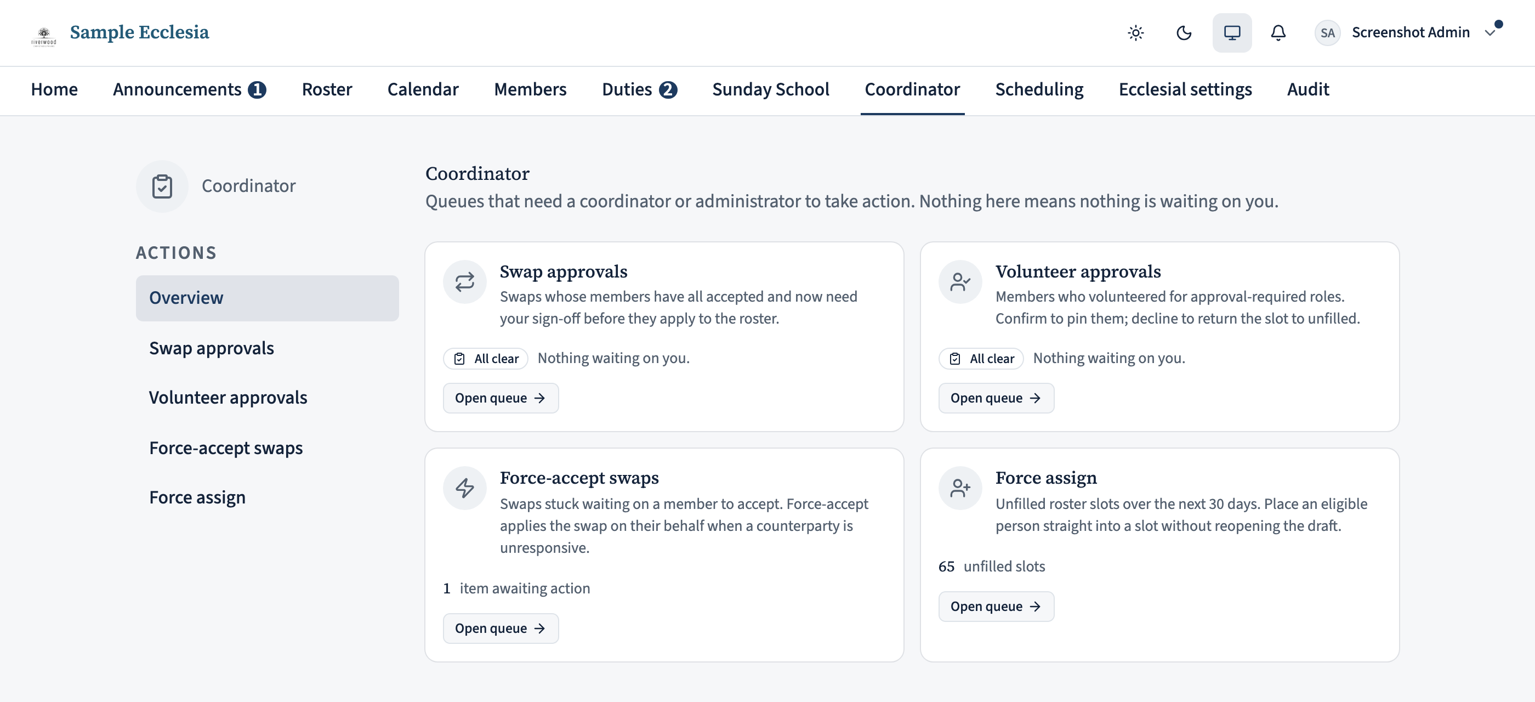Go to the Home tab
Screen dimensions: 1535x702
tap(54, 89)
